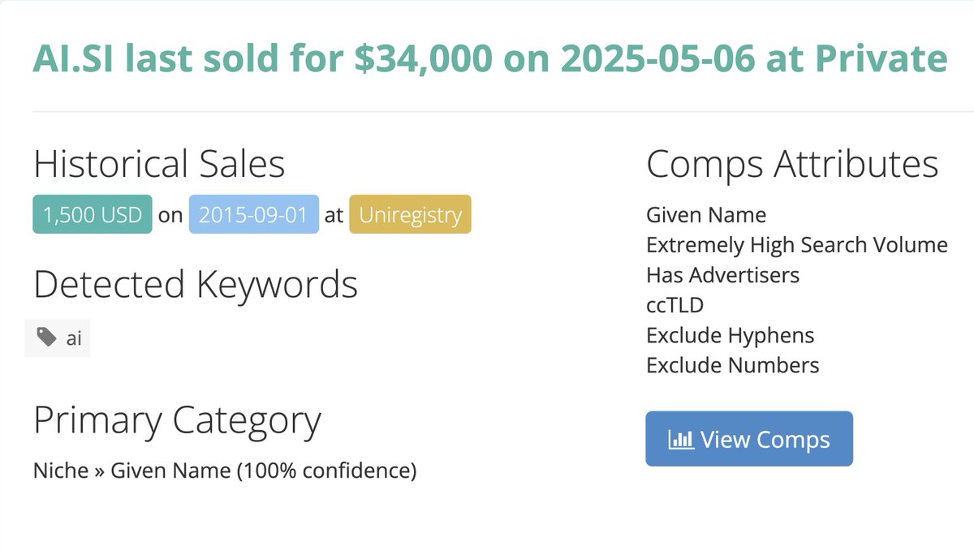Click the Historical Sales heading
This screenshot has height=555, width=974.
[x=159, y=165]
